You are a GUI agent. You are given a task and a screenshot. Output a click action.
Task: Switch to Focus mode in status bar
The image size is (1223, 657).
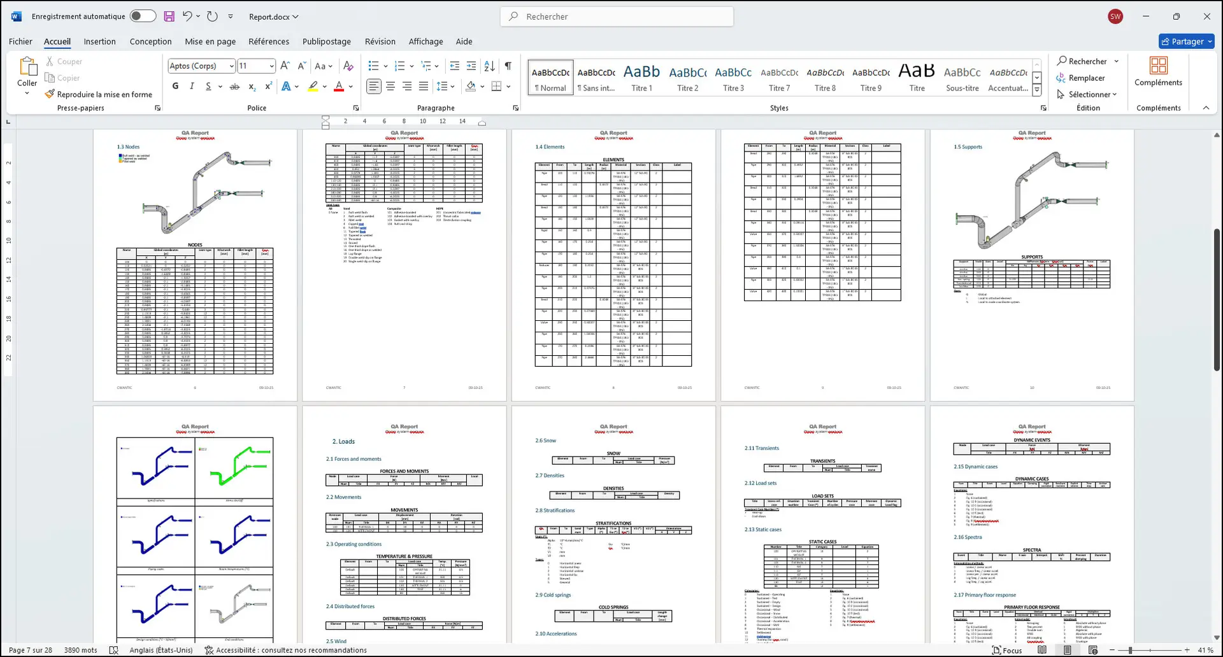[1006, 650]
